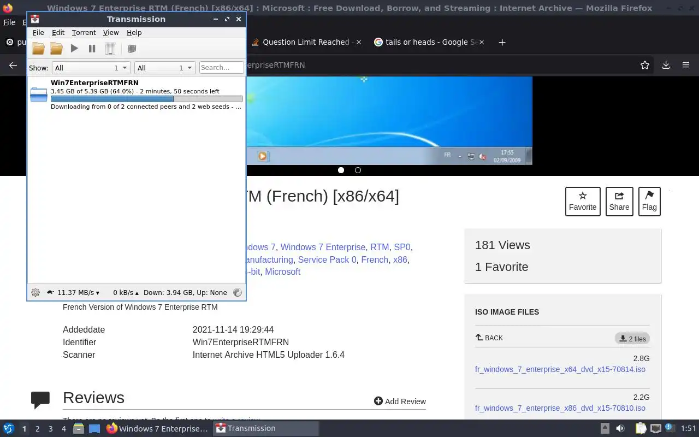Open Transmission Help menu
The width and height of the screenshot is (699, 437).
(134, 33)
